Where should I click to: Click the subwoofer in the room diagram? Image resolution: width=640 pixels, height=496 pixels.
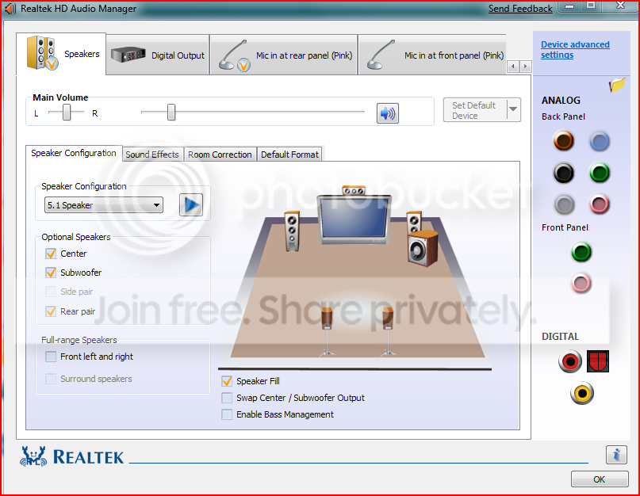coord(423,249)
